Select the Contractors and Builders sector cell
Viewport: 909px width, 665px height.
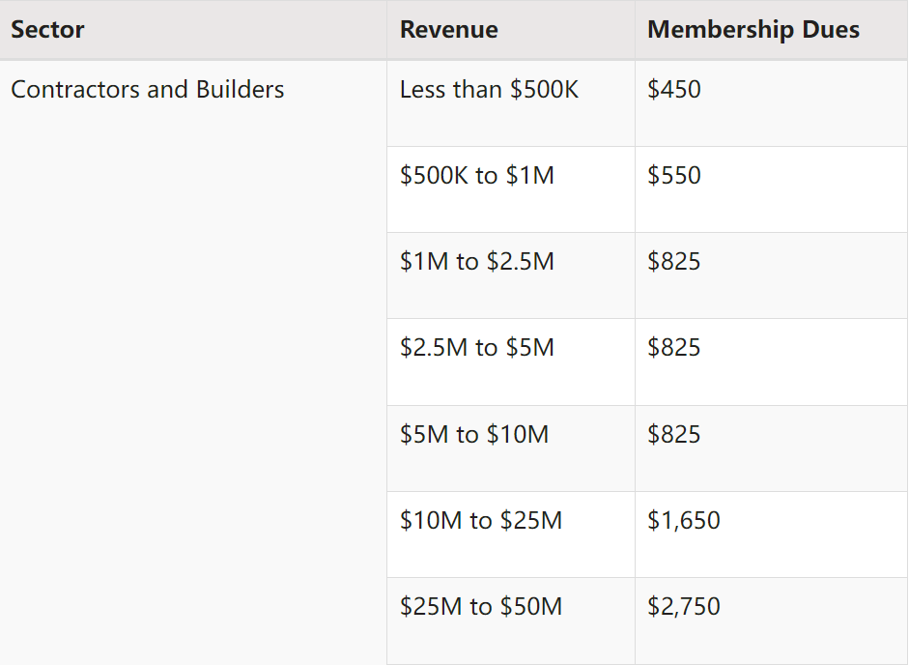(x=148, y=90)
